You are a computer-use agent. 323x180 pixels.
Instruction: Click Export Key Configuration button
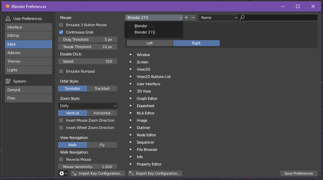pyautogui.click(x=155, y=173)
